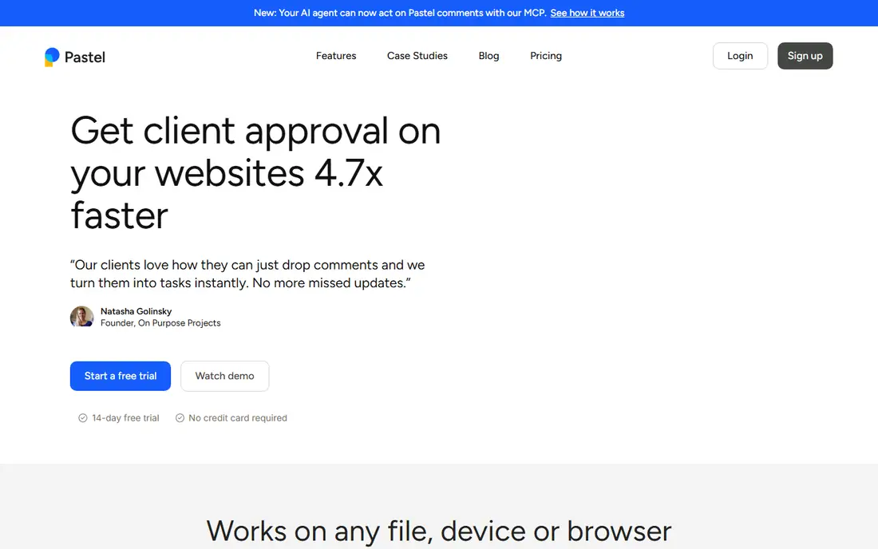Click the headline Get client approval on your websites
Image resolution: width=878 pixels, height=549 pixels.
pos(255,172)
